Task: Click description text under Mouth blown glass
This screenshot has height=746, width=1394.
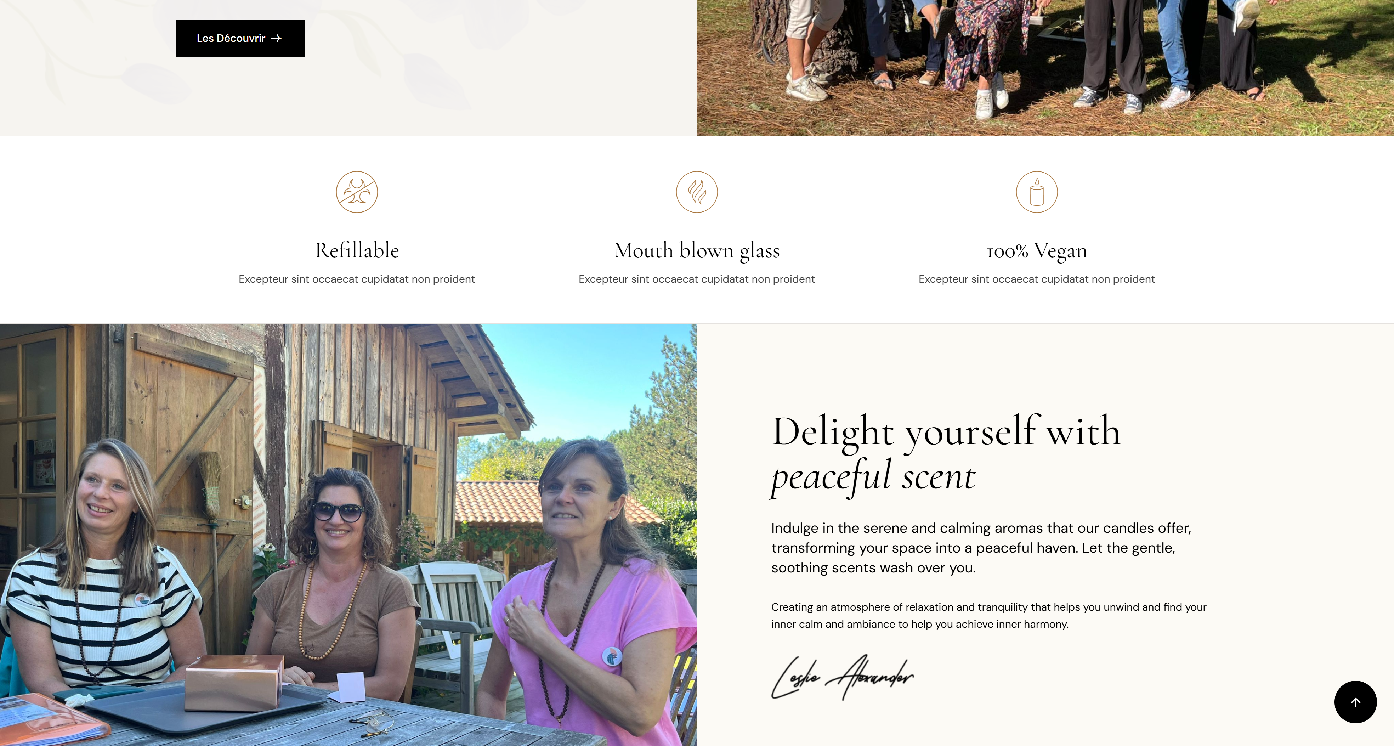Action: 697,279
